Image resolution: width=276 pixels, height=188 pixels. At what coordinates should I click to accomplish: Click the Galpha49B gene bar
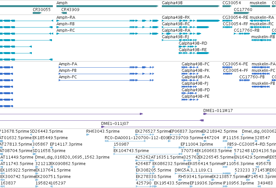pos(191,6)
